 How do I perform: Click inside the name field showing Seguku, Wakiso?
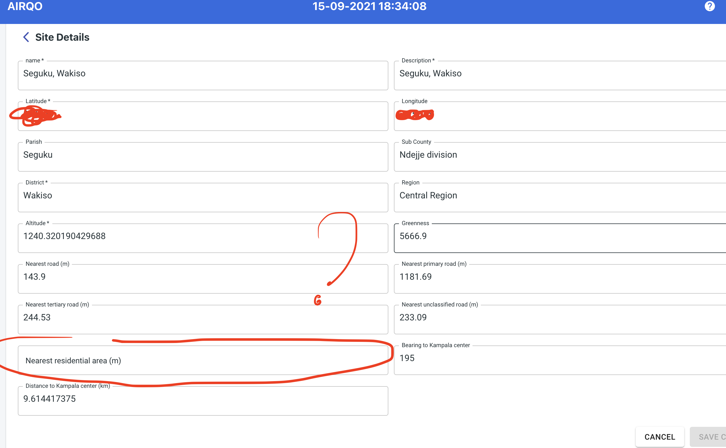tap(203, 76)
